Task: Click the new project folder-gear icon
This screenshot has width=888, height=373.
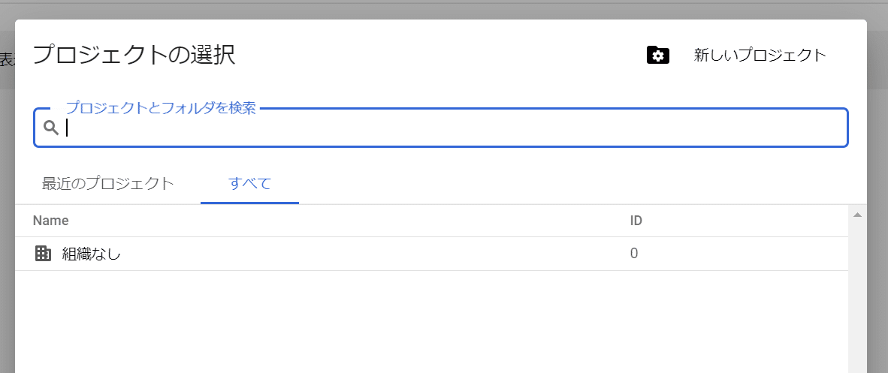Action: pos(657,55)
